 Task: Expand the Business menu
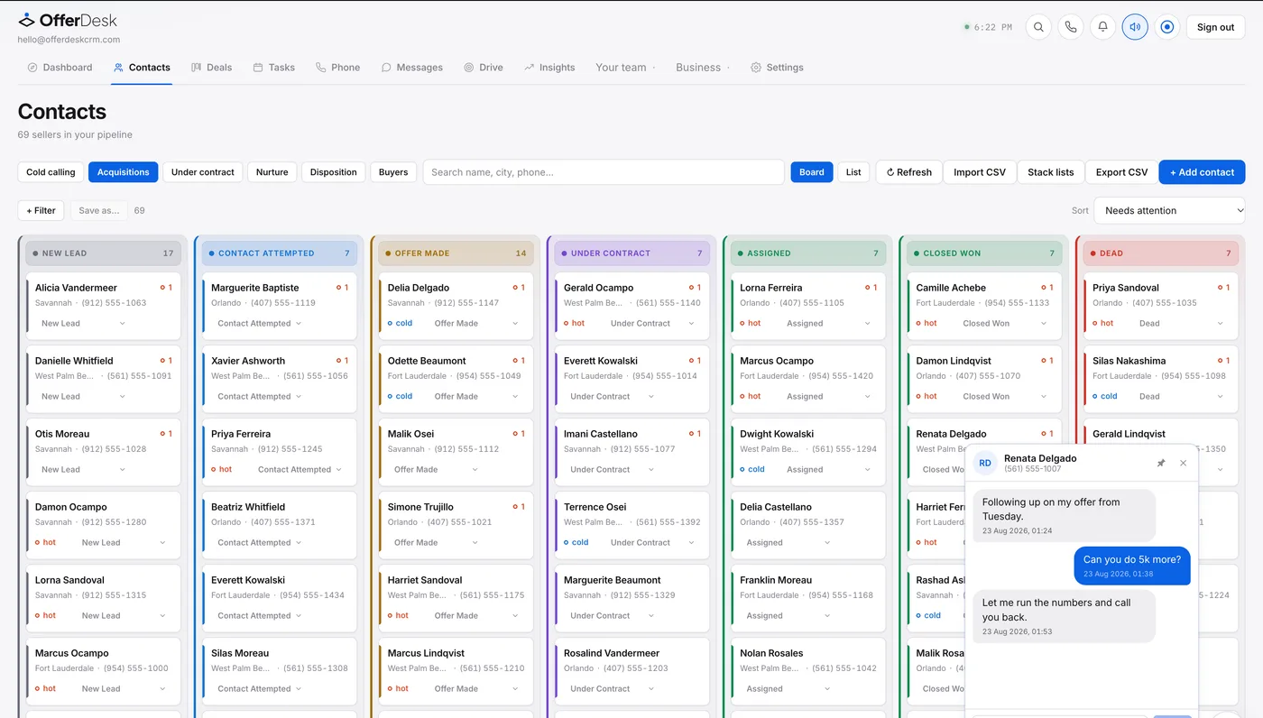(x=703, y=68)
